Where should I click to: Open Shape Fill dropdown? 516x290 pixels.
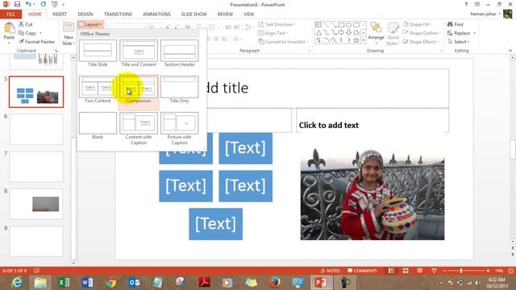tap(418, 24)
